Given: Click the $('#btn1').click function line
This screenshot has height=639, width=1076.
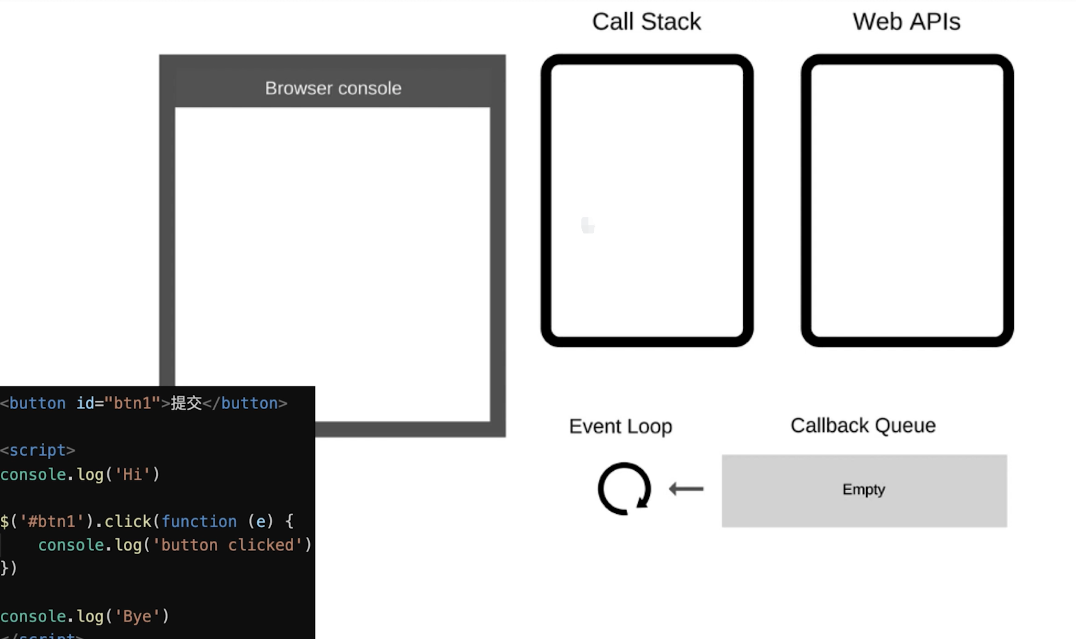Looking at the screenshot, I should pos(146,521).
